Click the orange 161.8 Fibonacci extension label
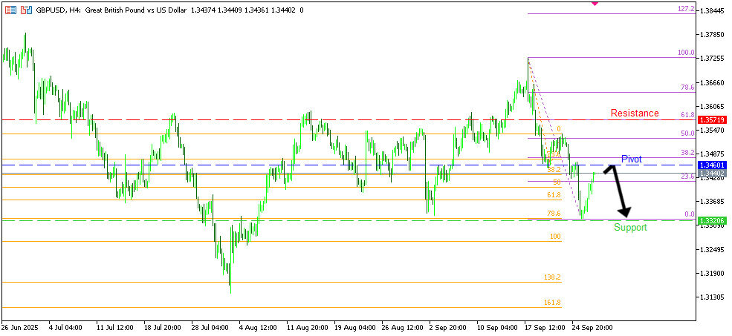Screen dimensions: 732x336 coord(552,303)
